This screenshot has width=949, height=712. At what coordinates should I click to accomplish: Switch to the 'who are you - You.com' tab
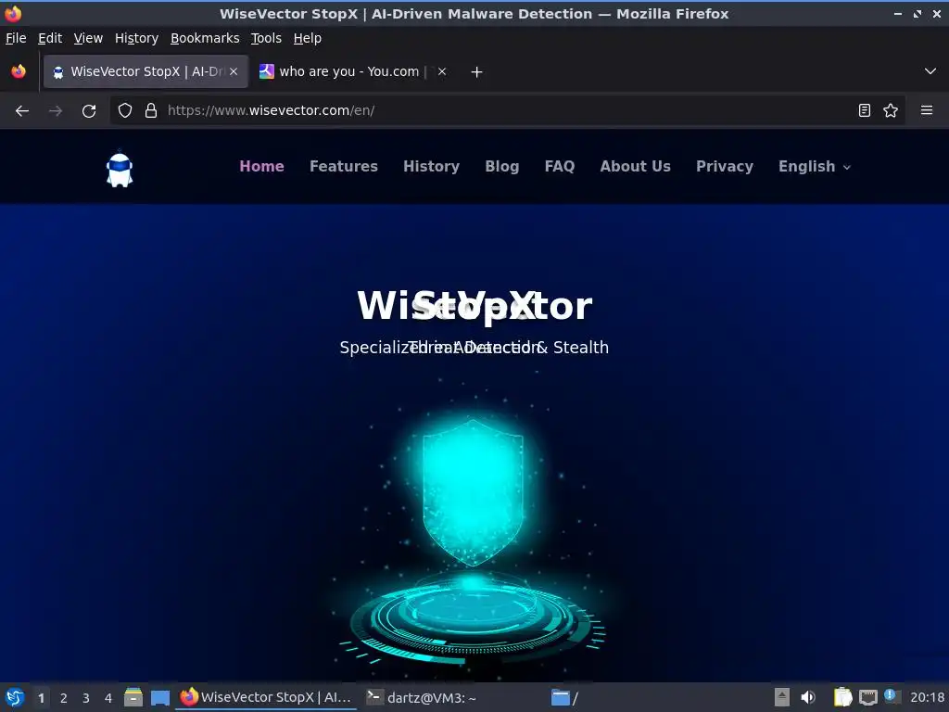click(354, 71)
